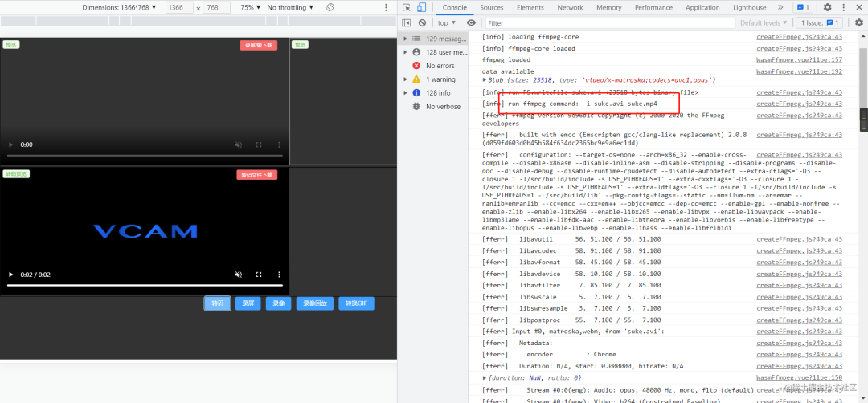Click the rotate screen icon
This screenshot has height=403, width=868.
click(x=330, y=8)
